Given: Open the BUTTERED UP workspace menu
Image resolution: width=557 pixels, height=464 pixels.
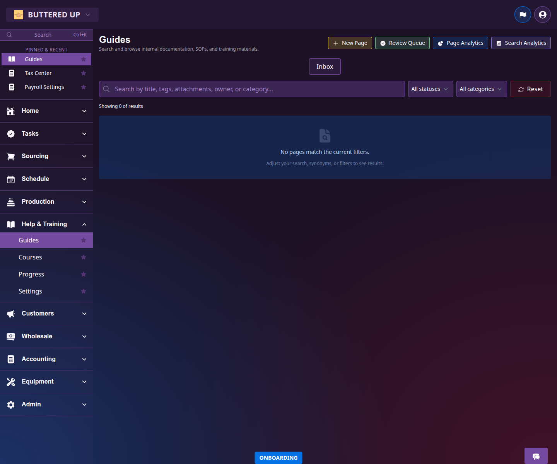Looking at the screenshot, I should pos(52,14).
